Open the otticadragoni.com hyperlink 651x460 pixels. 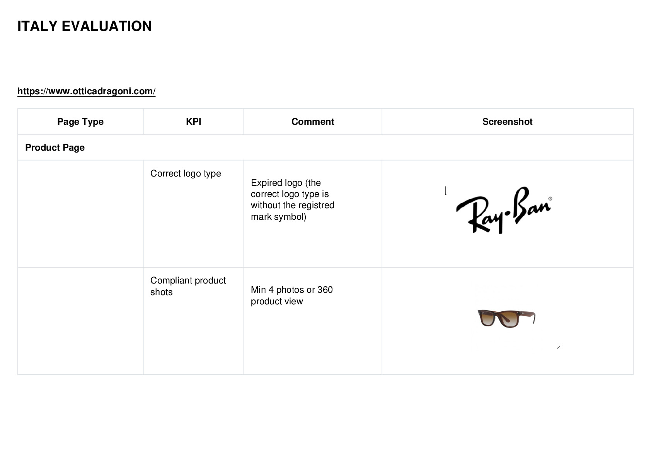86,91
